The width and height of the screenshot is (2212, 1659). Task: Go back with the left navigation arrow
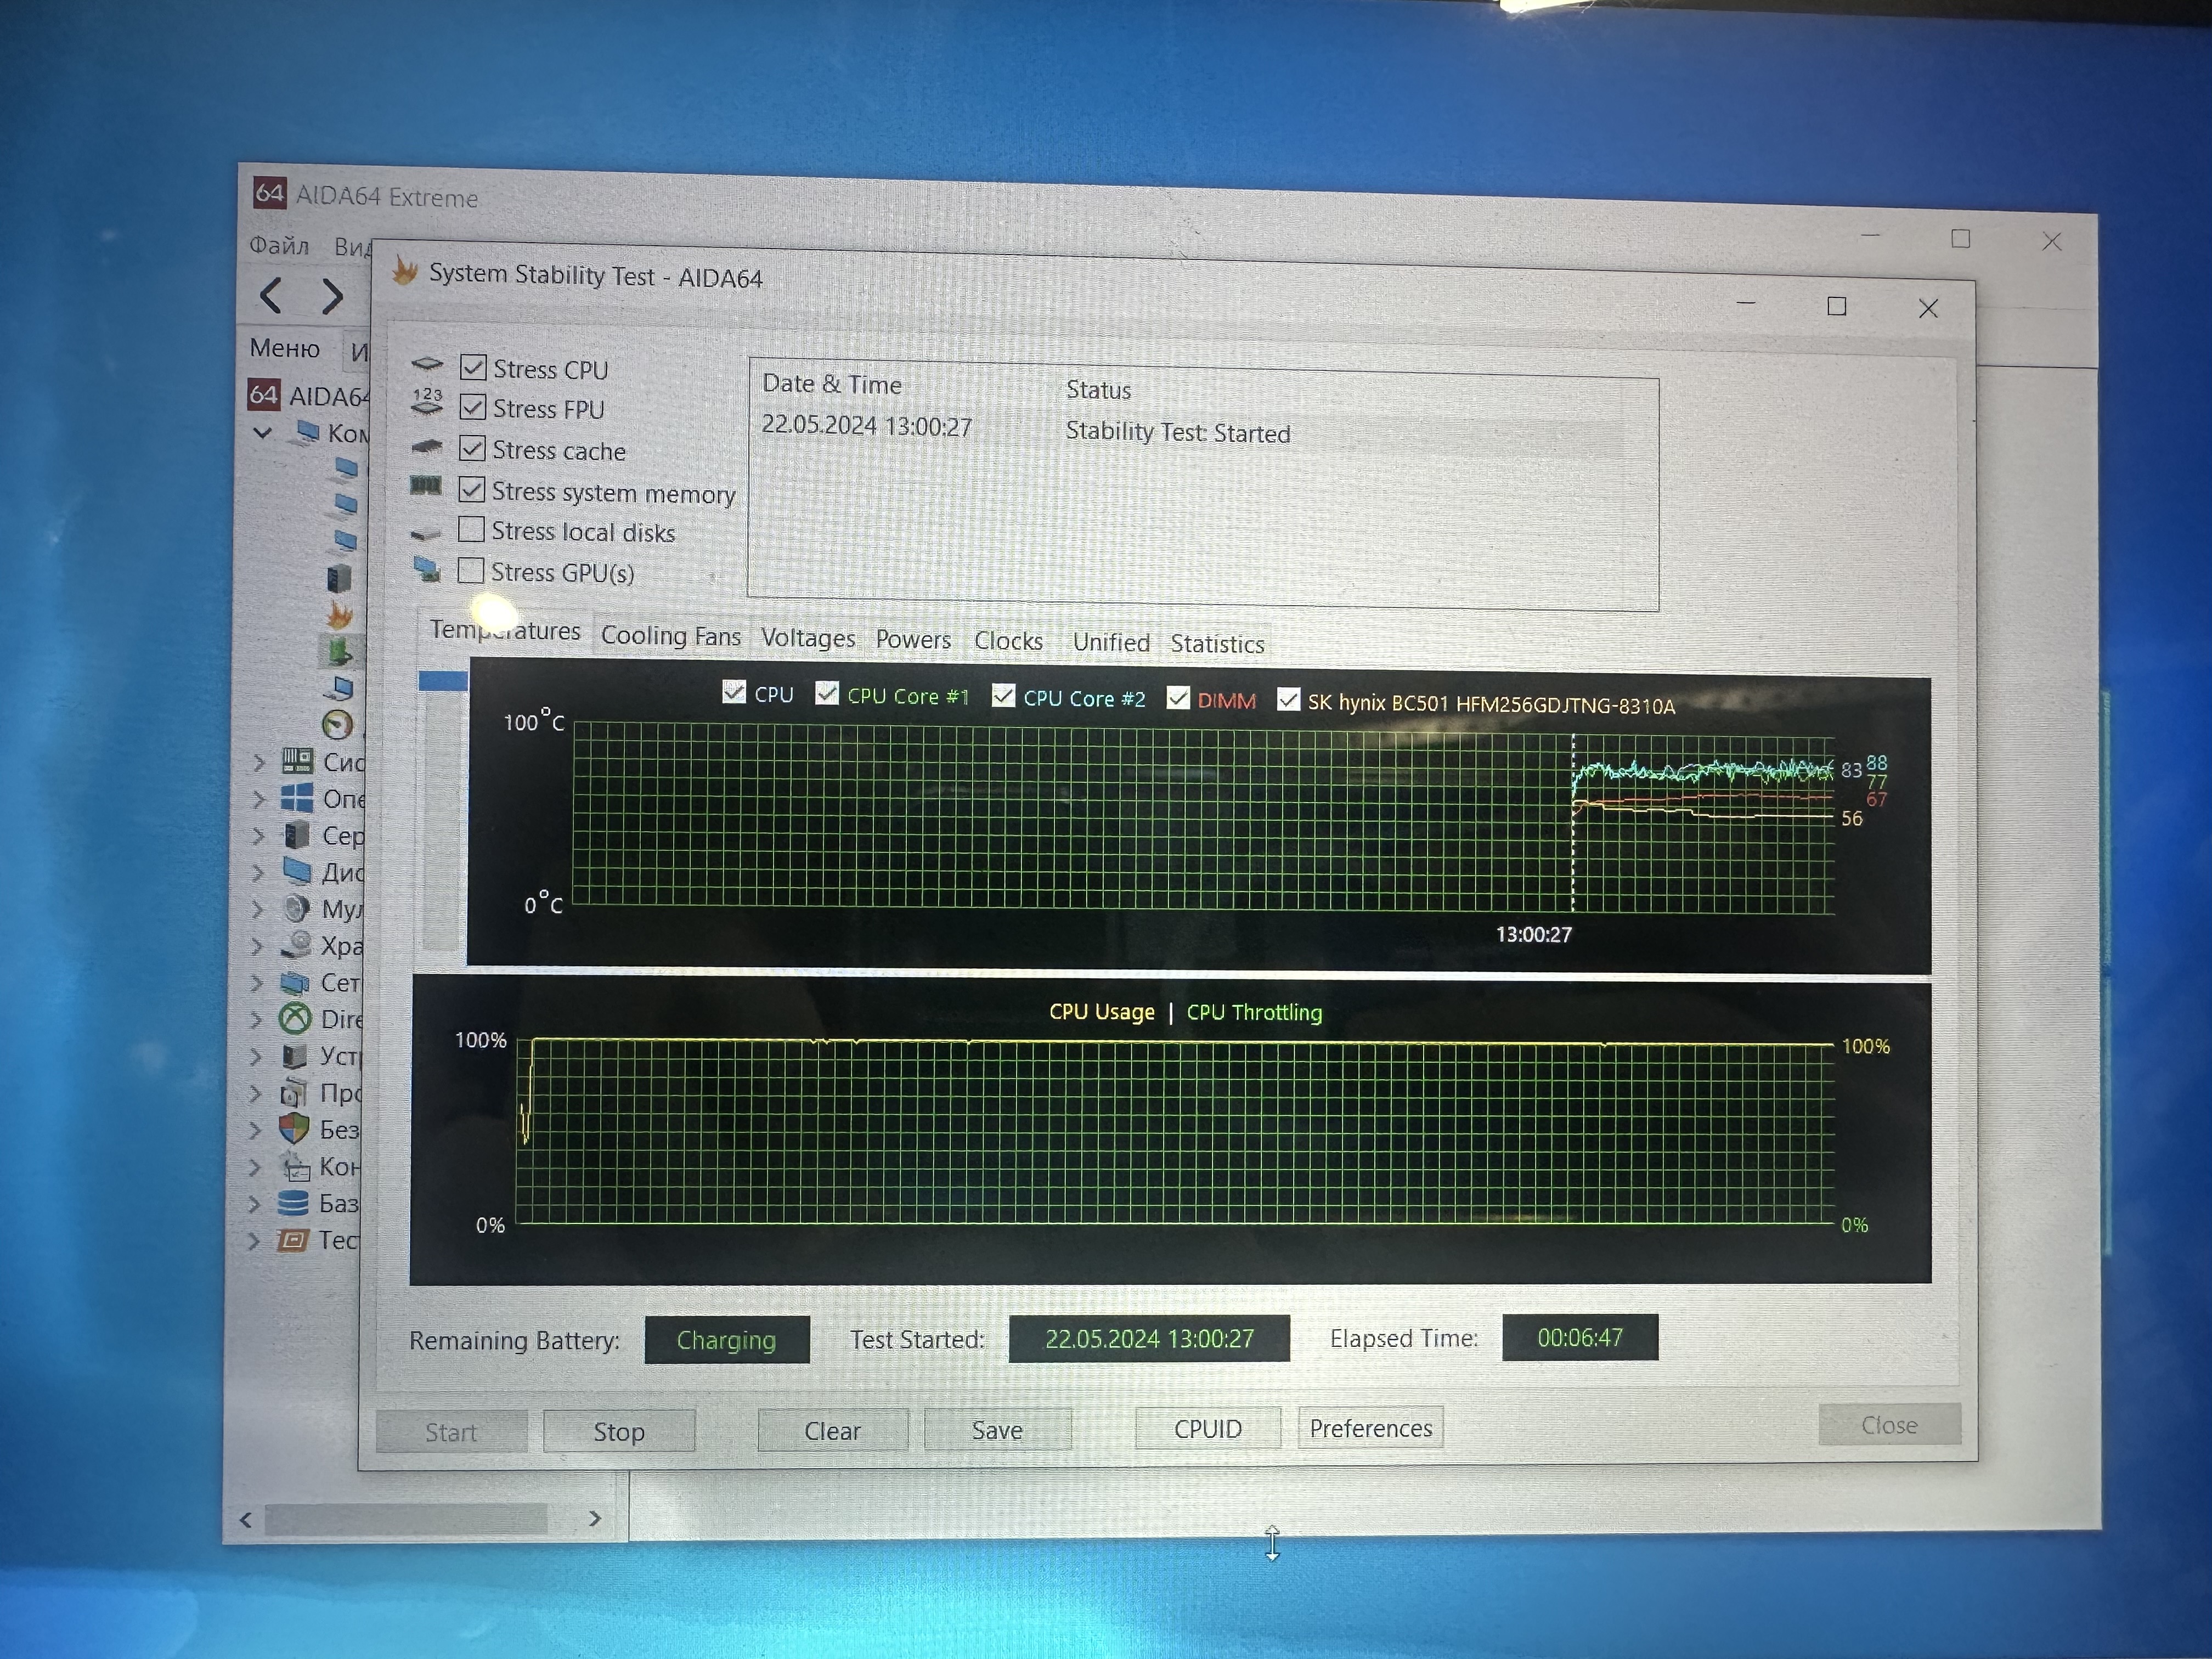coord(270,295)
